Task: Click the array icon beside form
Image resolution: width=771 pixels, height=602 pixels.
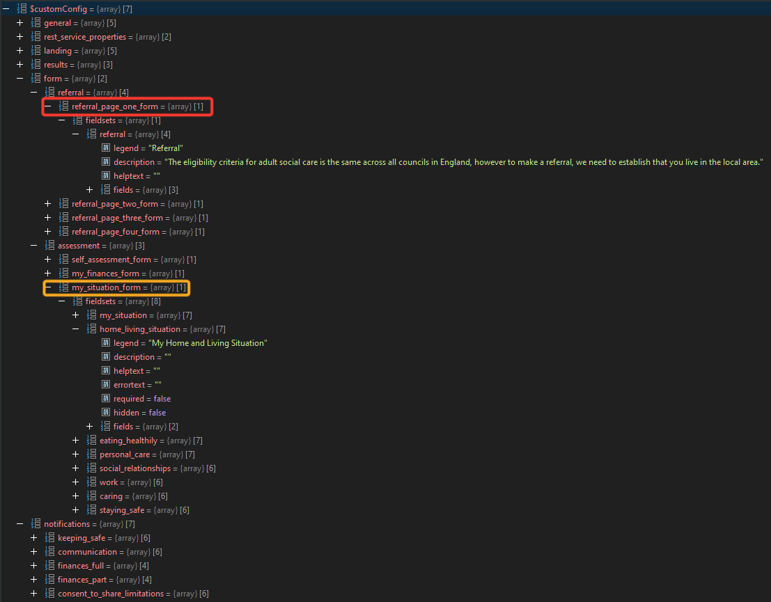Action: [36, 79]
